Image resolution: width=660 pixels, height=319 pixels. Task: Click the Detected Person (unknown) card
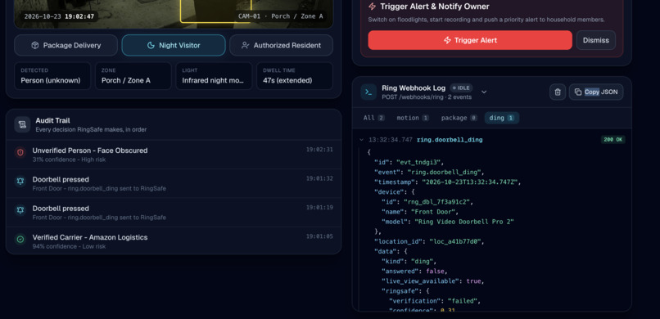pos(52,76)
